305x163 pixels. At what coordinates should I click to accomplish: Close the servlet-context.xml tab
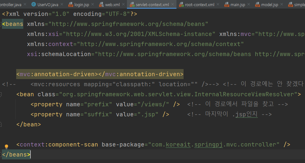tap(173, 4)
